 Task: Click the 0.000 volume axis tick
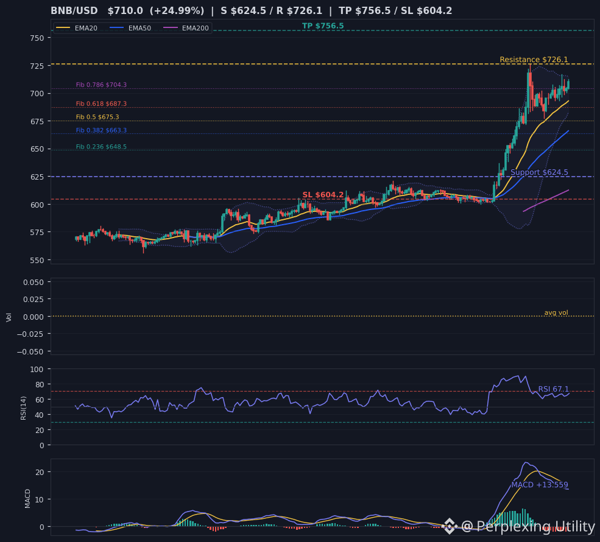click(34, 317)
